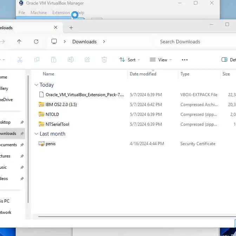Select the IBM OS2 2.0 (3.5) file name
This screenshot has height=236, width=236.
click(61, 105)
